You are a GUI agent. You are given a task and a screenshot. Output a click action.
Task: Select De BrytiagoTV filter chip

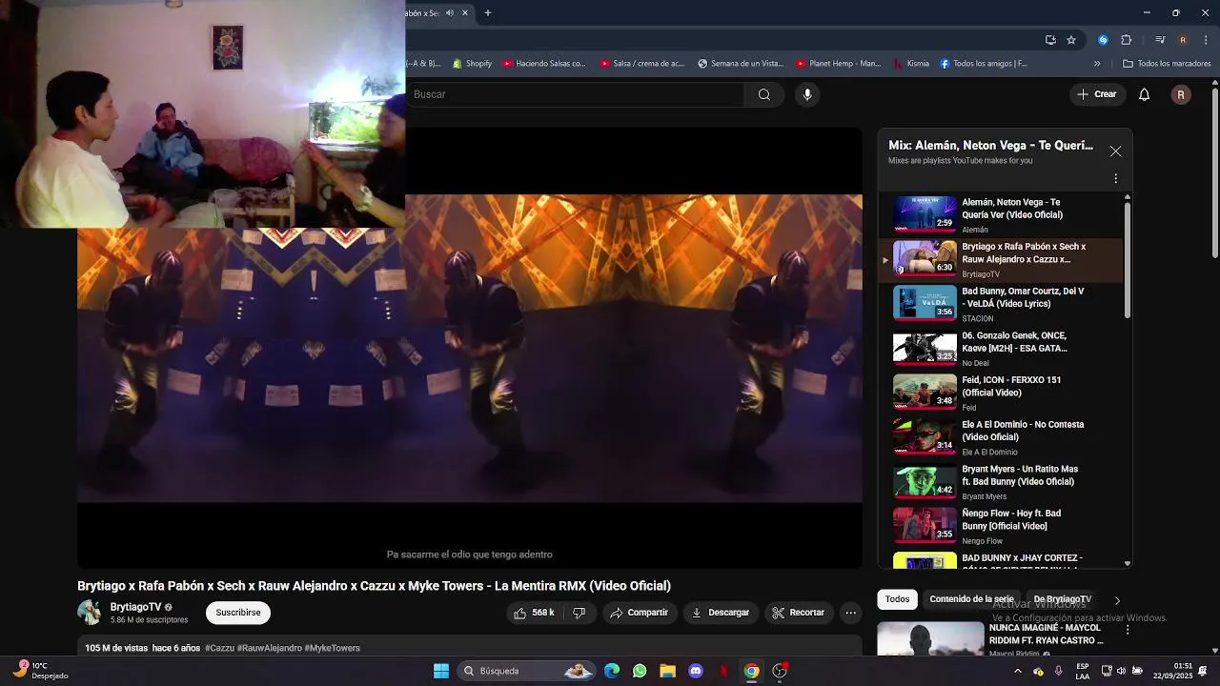1062,599
